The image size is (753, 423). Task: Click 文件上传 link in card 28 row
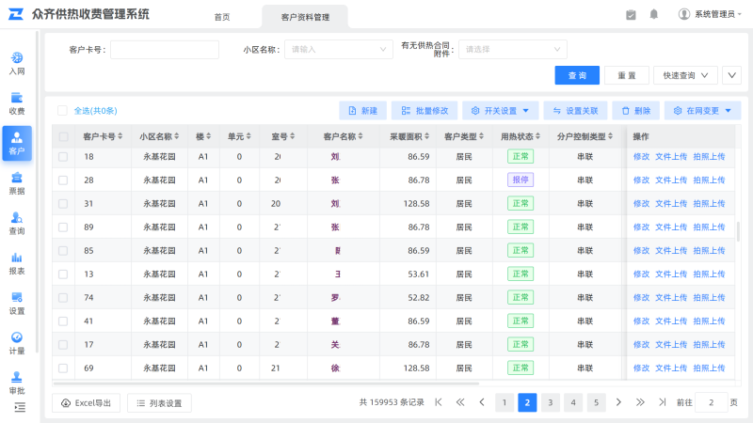pyautogui.click(x=671, y=180)
